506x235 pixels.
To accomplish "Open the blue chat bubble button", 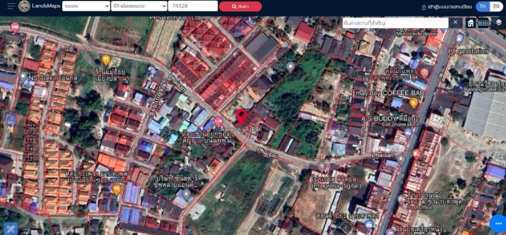I will pyautogui.click(x=497, y=224).
